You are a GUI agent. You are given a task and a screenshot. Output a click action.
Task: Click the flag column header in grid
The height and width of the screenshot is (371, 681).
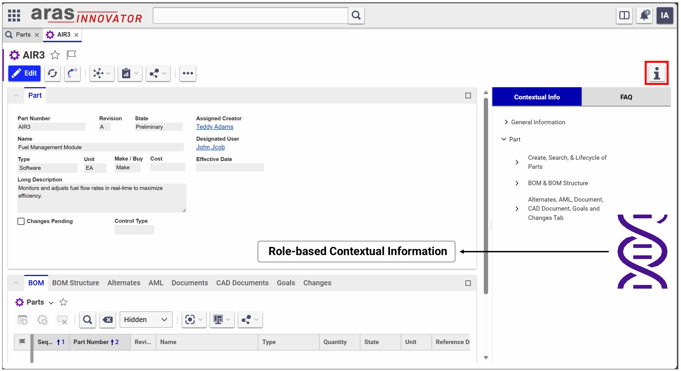(x=22, y=342)
